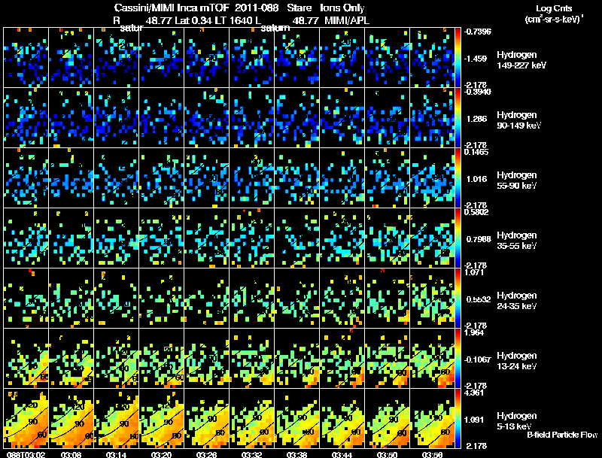Select the Hydrogen 149-227 keV panel at 03:56
Viewport: 602px width, 458px height.
tap(432, 58)
